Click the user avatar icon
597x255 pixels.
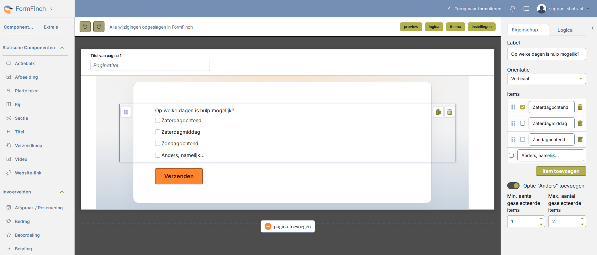coord(542,9)
